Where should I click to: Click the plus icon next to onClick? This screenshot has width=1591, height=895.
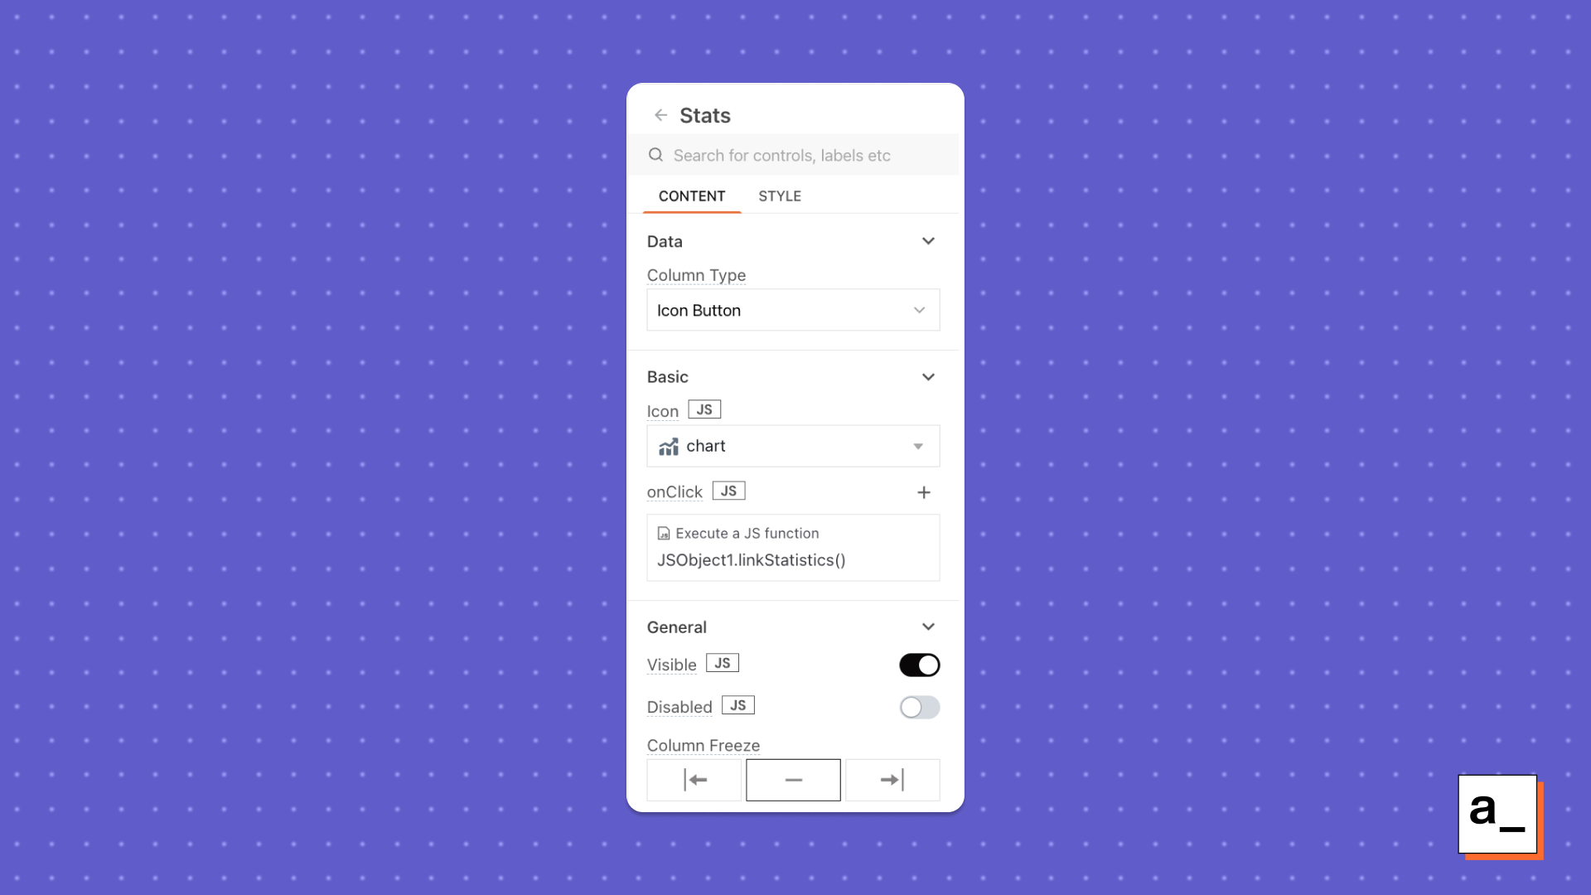pyautogui.click(x=923, y=491)
